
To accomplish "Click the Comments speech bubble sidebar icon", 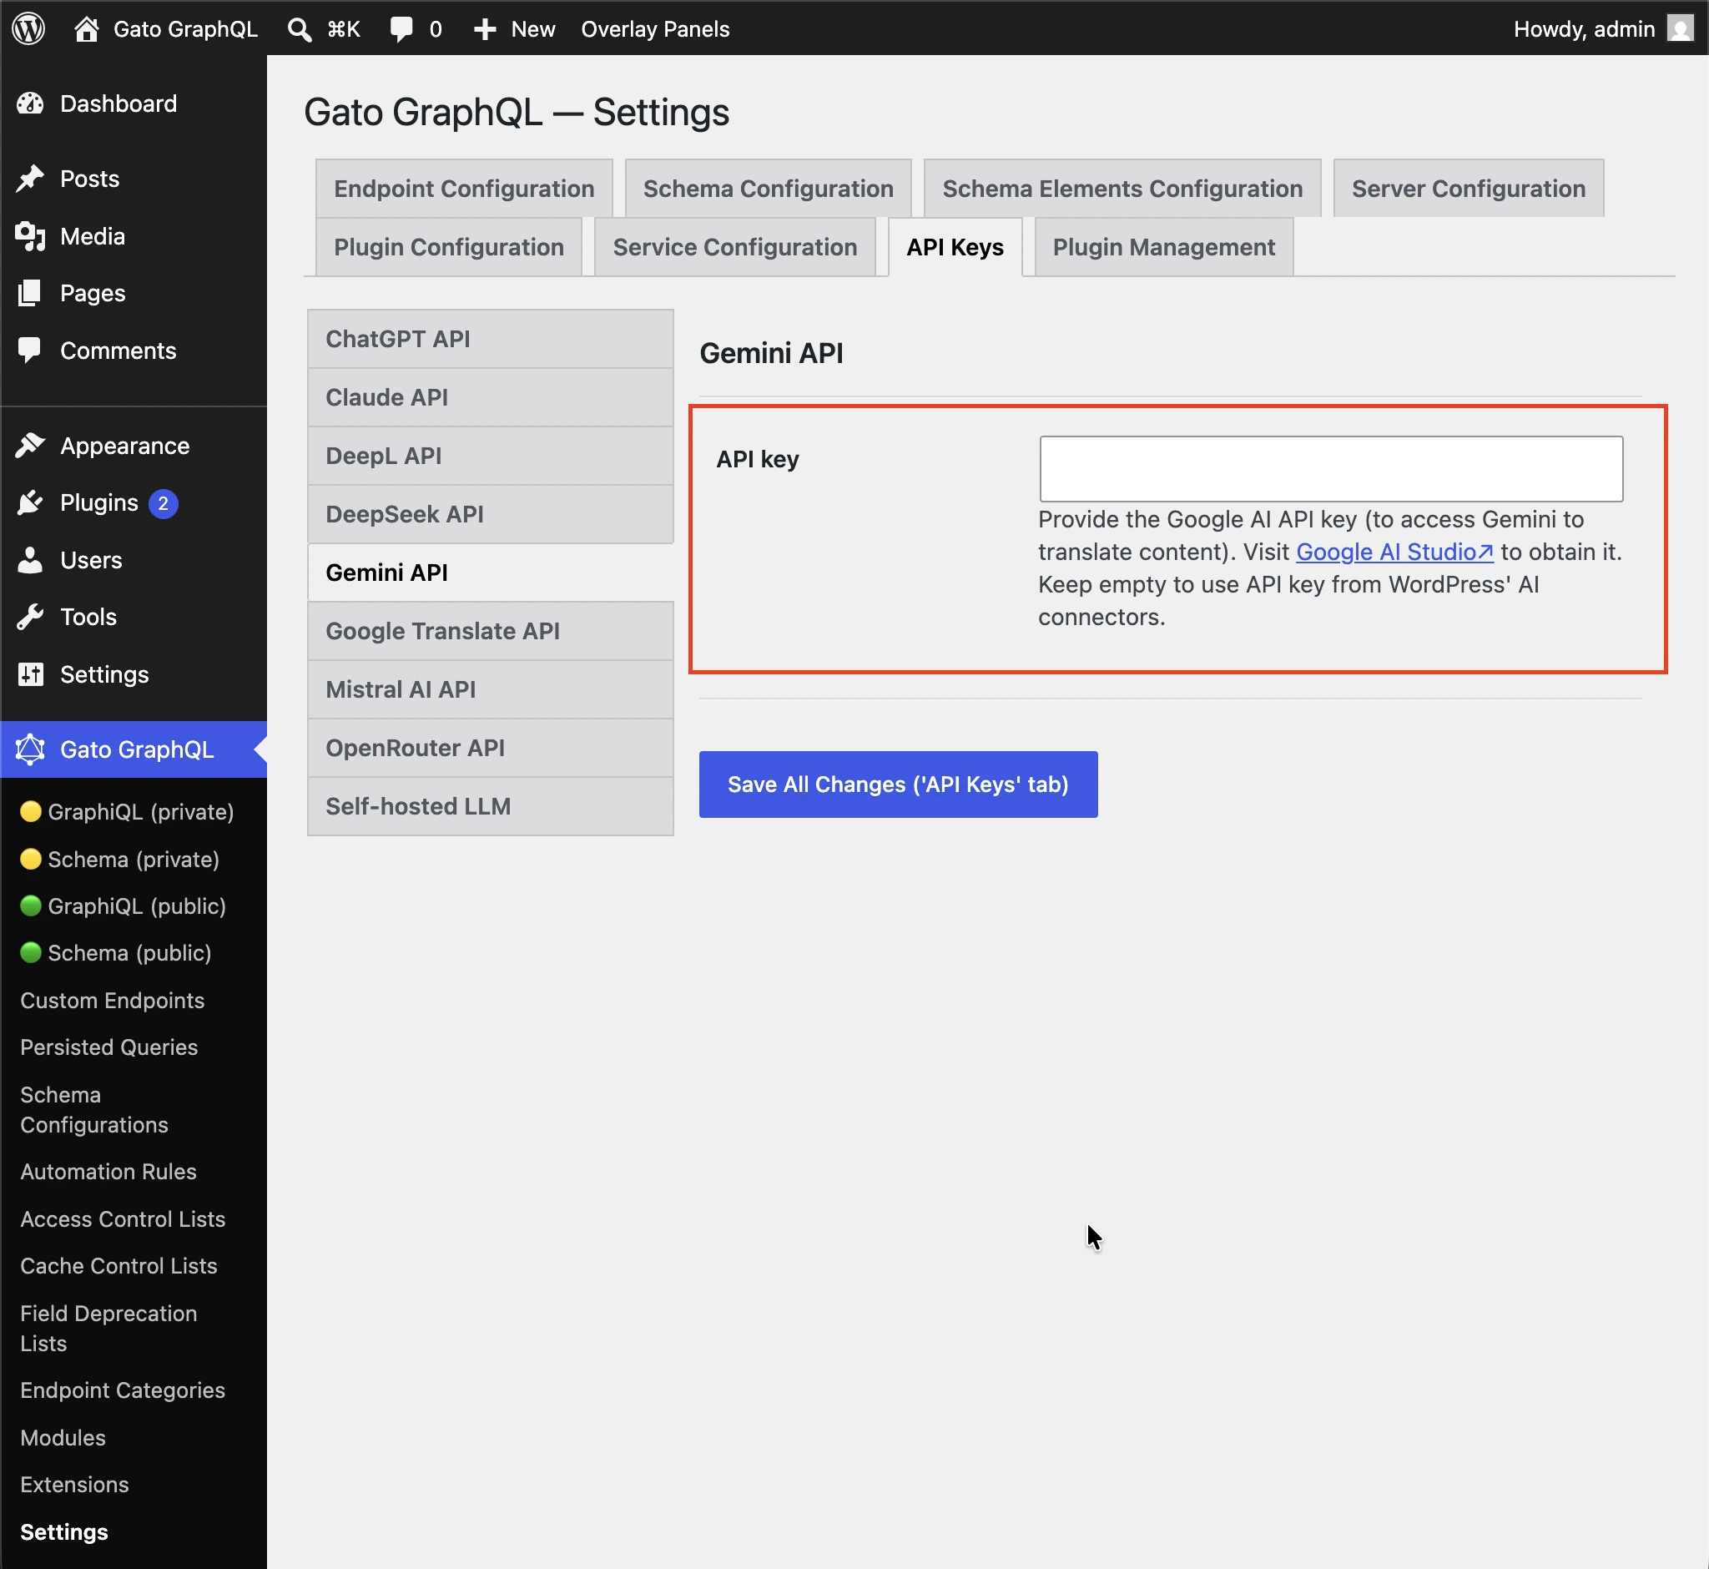I will [31, 351].
